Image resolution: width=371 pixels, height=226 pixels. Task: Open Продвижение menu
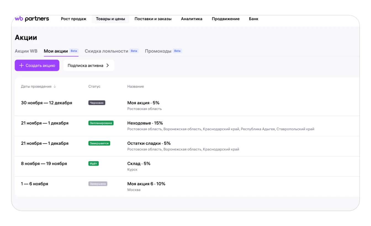226,19
